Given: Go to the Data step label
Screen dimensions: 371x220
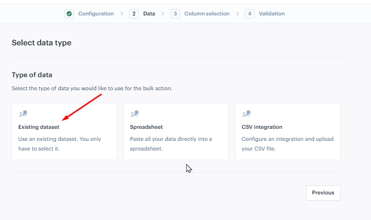Looking at the screenshot, I should click(x=149, y=14).
